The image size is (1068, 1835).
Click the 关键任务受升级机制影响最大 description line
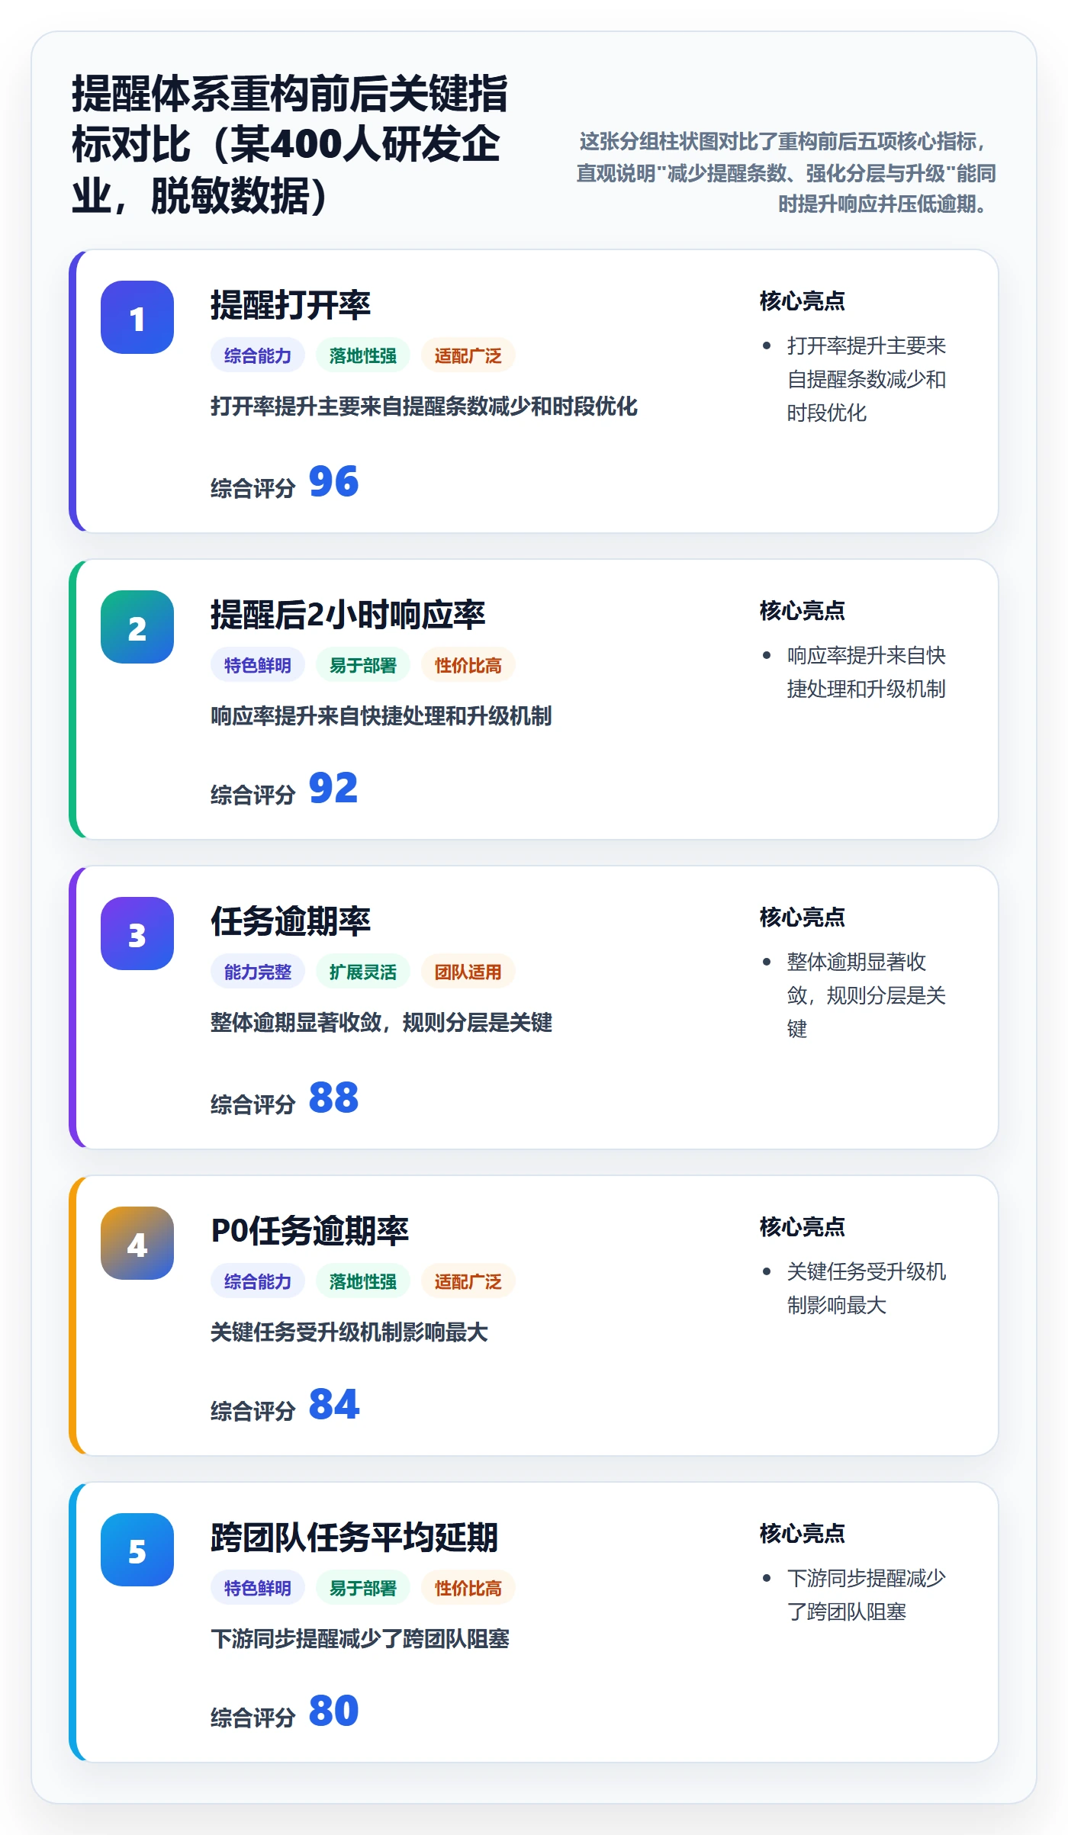(349, 1332)
